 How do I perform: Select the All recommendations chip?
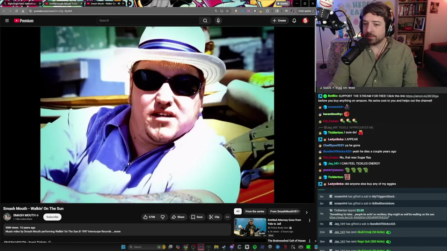click(x=238, y=211)
